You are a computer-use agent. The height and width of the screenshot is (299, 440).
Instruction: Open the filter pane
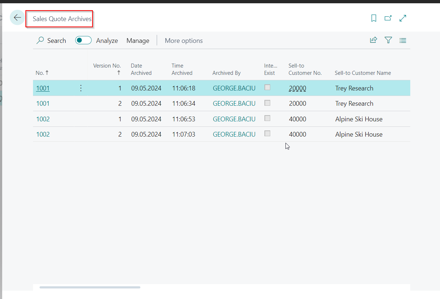coord(388,40)
